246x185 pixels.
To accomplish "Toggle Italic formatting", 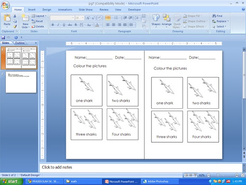I will click(x=58, y=25).
